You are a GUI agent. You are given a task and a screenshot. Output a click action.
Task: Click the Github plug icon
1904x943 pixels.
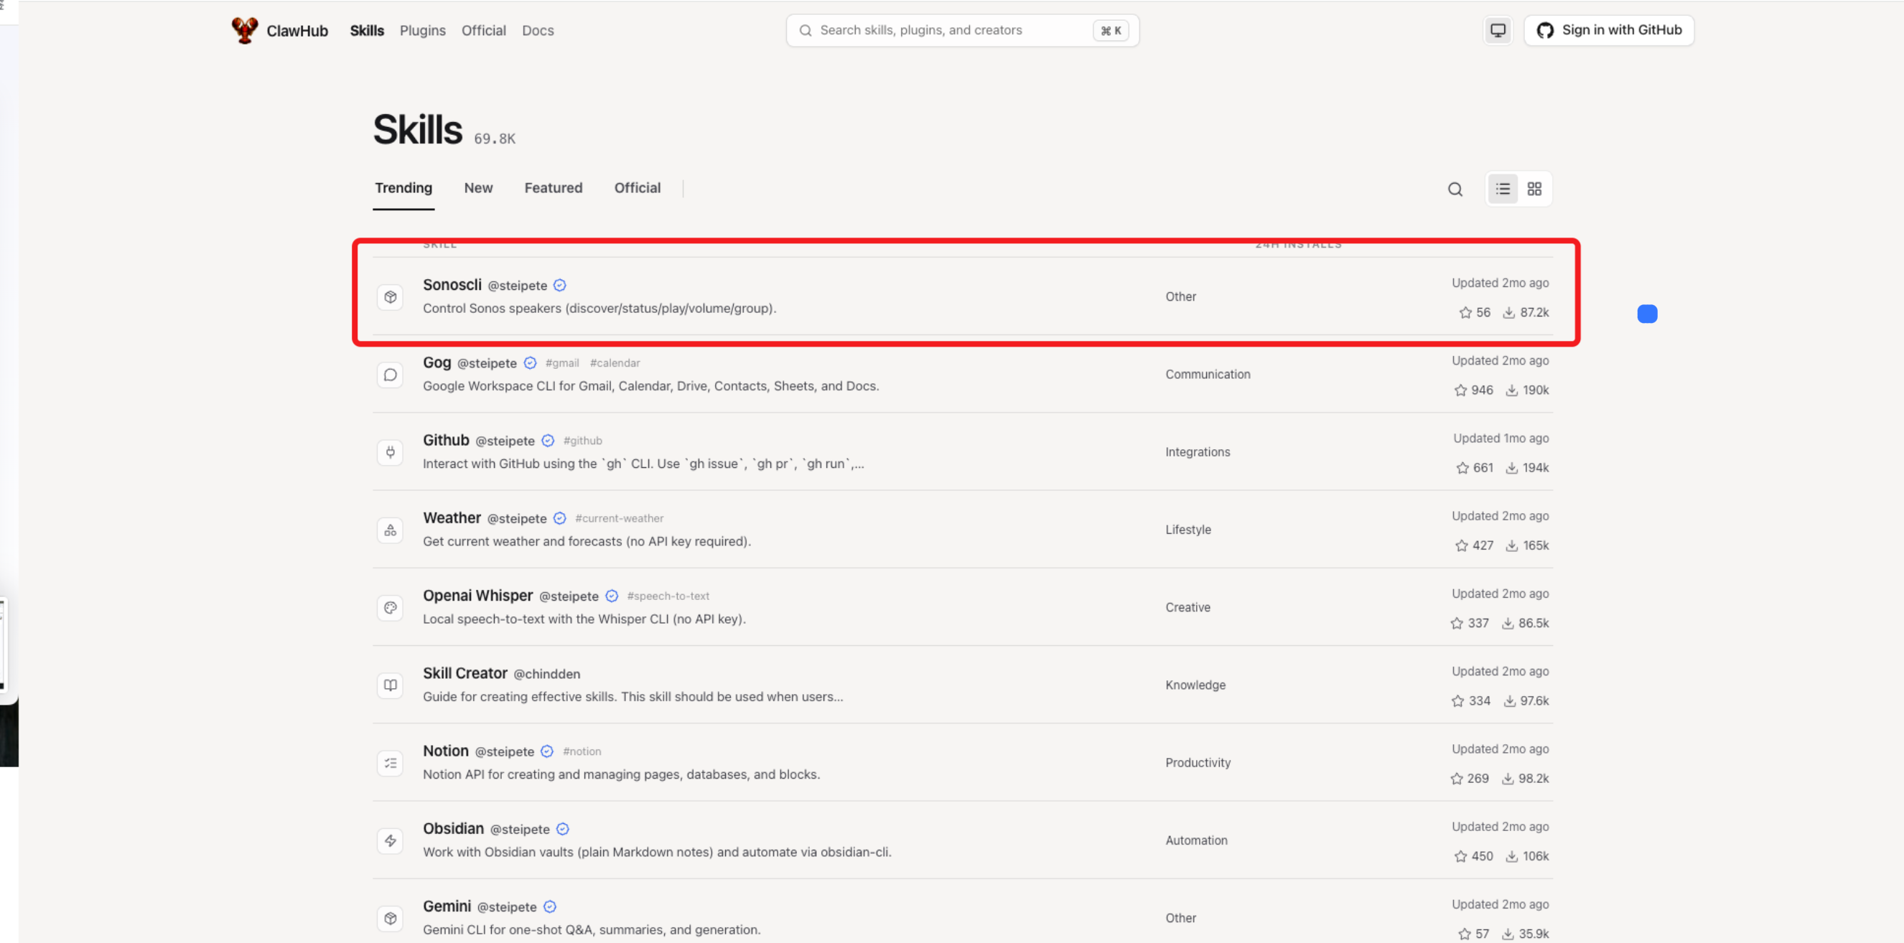[391, 452]
